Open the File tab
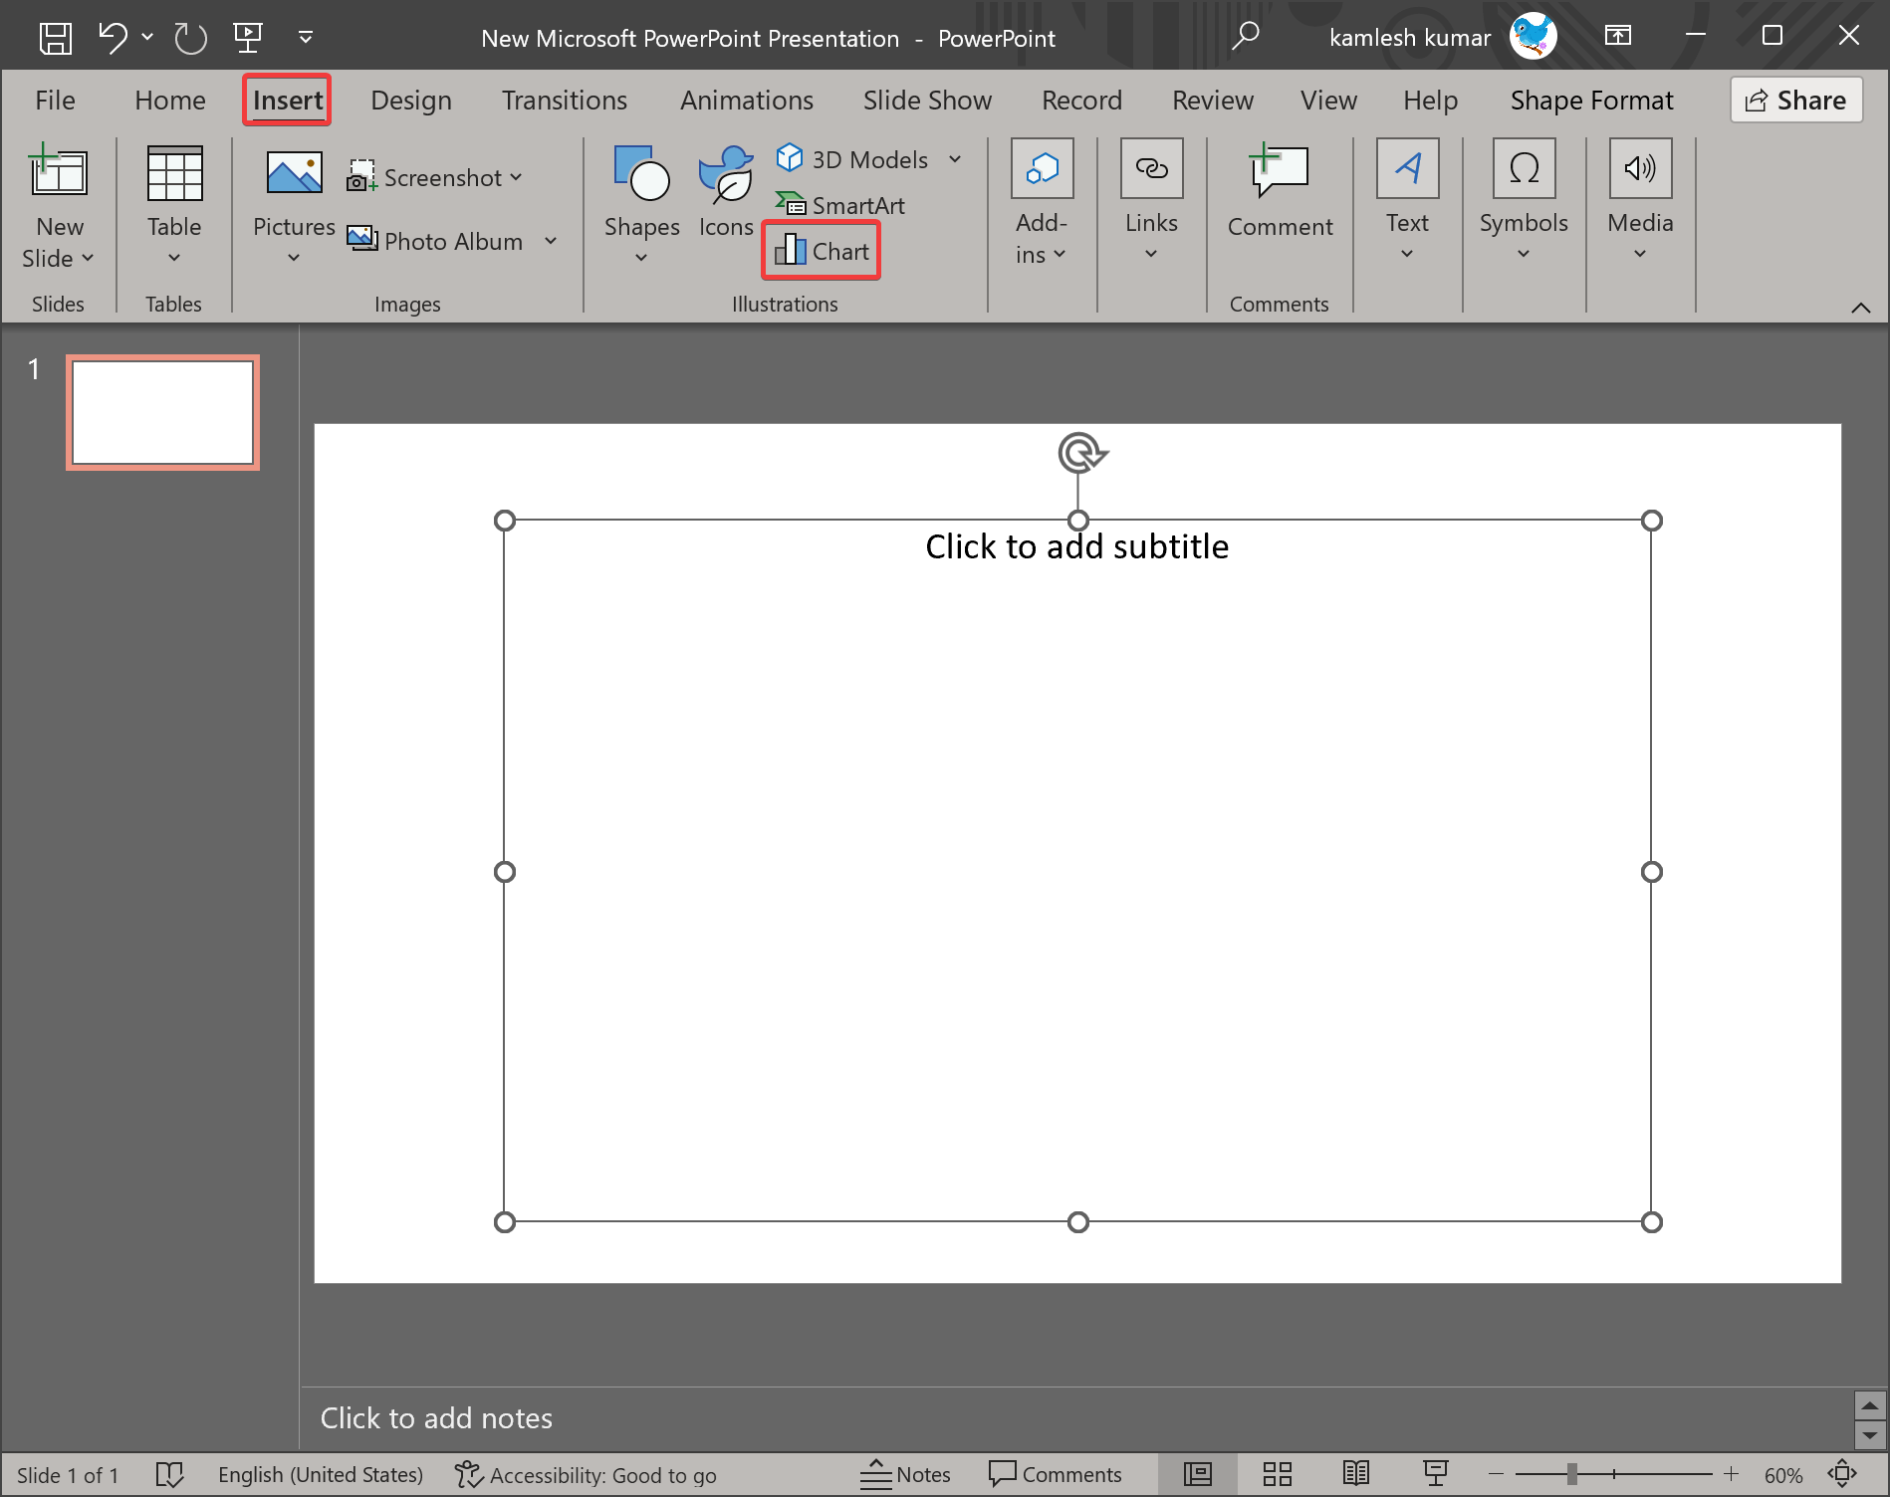Screen dimensions: 1890x1497 coord(55,101)
